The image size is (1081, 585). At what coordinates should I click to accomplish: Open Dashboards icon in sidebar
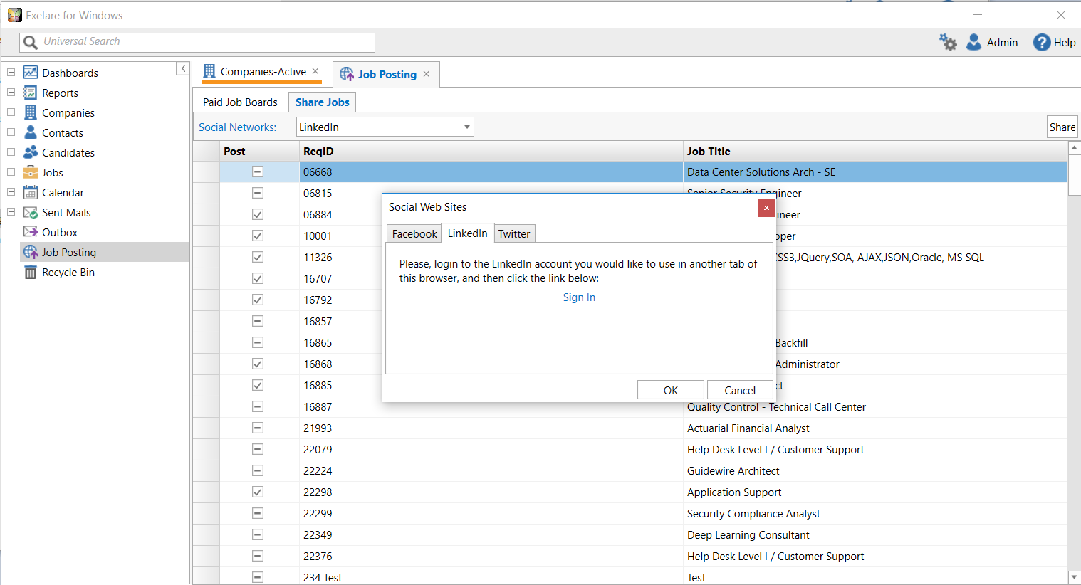point(31,73)
